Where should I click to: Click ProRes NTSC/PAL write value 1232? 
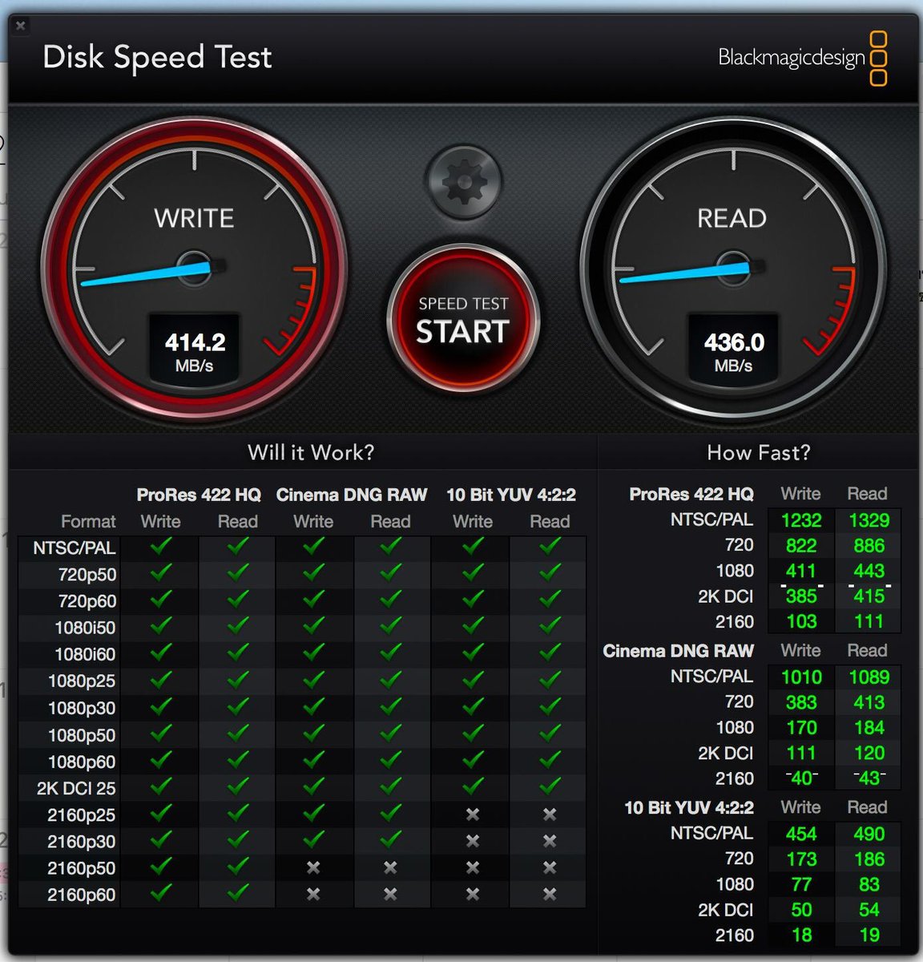click(801, 520)
